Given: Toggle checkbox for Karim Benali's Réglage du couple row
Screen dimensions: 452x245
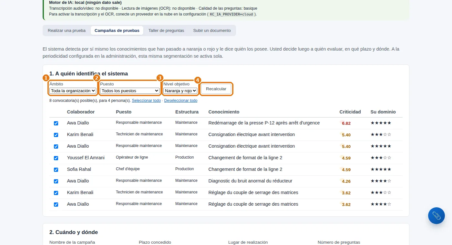Looking at the screenshot, I should coord(56,193).
